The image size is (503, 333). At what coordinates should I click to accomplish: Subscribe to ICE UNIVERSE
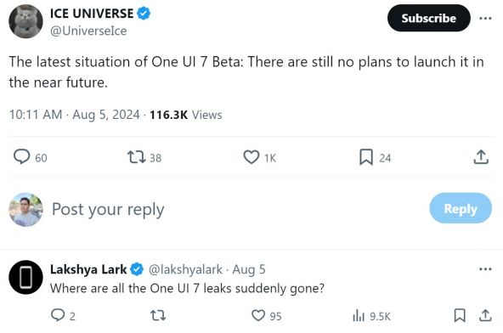428,18
